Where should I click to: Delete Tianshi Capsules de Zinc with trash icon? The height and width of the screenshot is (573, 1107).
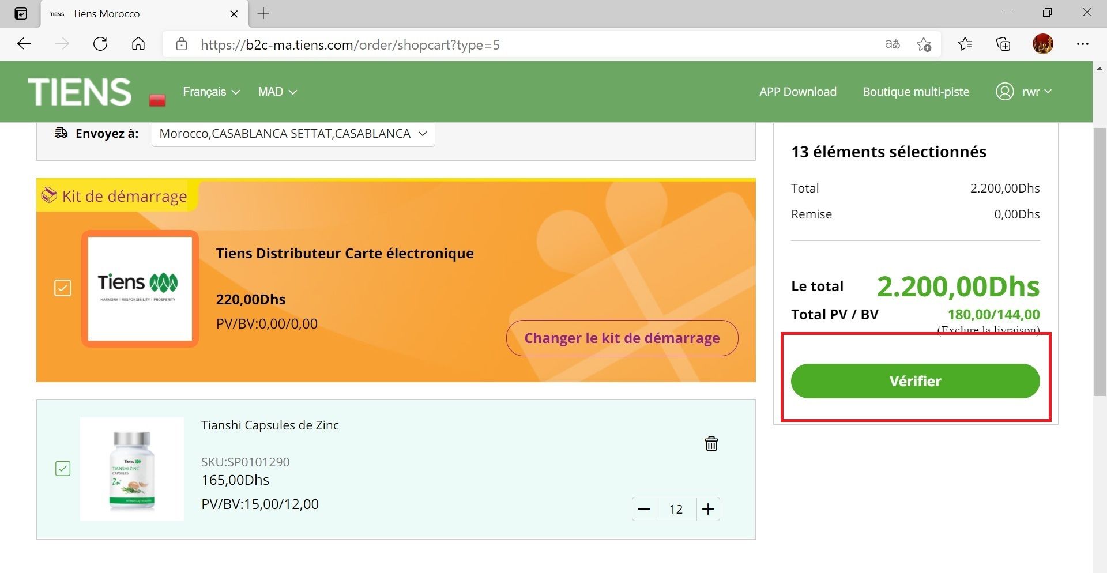tap(711, 443)
